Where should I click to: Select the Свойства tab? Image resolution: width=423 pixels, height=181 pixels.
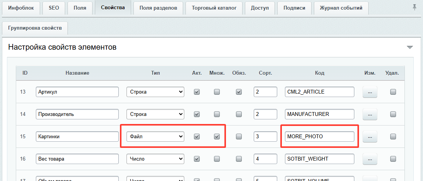(x=113, y=8)
